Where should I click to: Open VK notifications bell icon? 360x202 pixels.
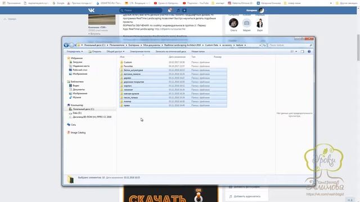[x=169, y=10]
